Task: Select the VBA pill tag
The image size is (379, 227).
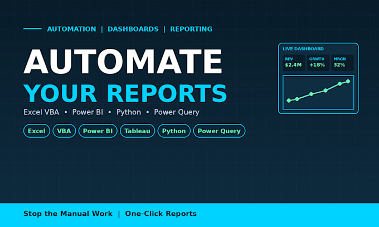Action: point(64,131)
